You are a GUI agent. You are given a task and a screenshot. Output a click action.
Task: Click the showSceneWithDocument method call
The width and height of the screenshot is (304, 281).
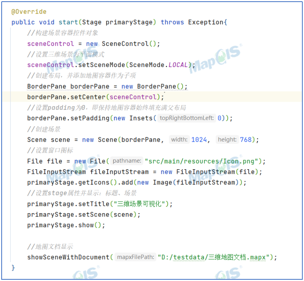pos(68,257)
